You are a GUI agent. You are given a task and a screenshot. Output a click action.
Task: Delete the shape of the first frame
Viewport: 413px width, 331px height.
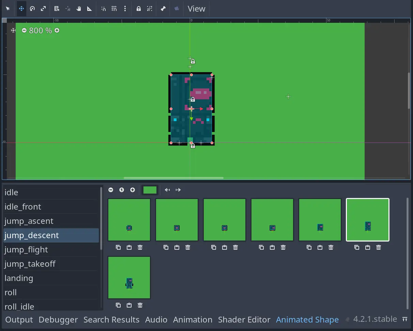(140, 247)
